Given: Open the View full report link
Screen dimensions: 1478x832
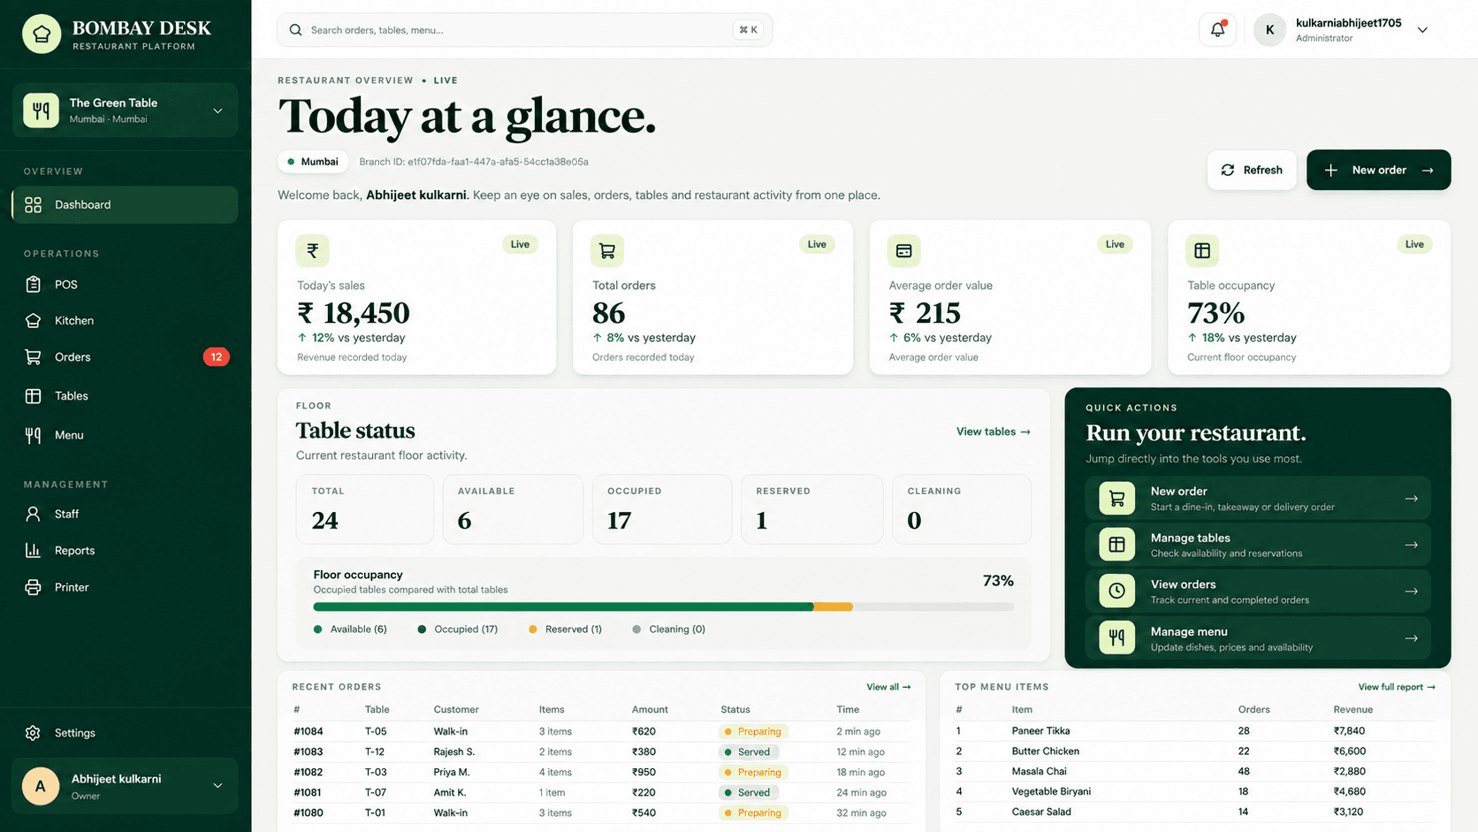Looking at the screenshot, I should [1397, 687].
